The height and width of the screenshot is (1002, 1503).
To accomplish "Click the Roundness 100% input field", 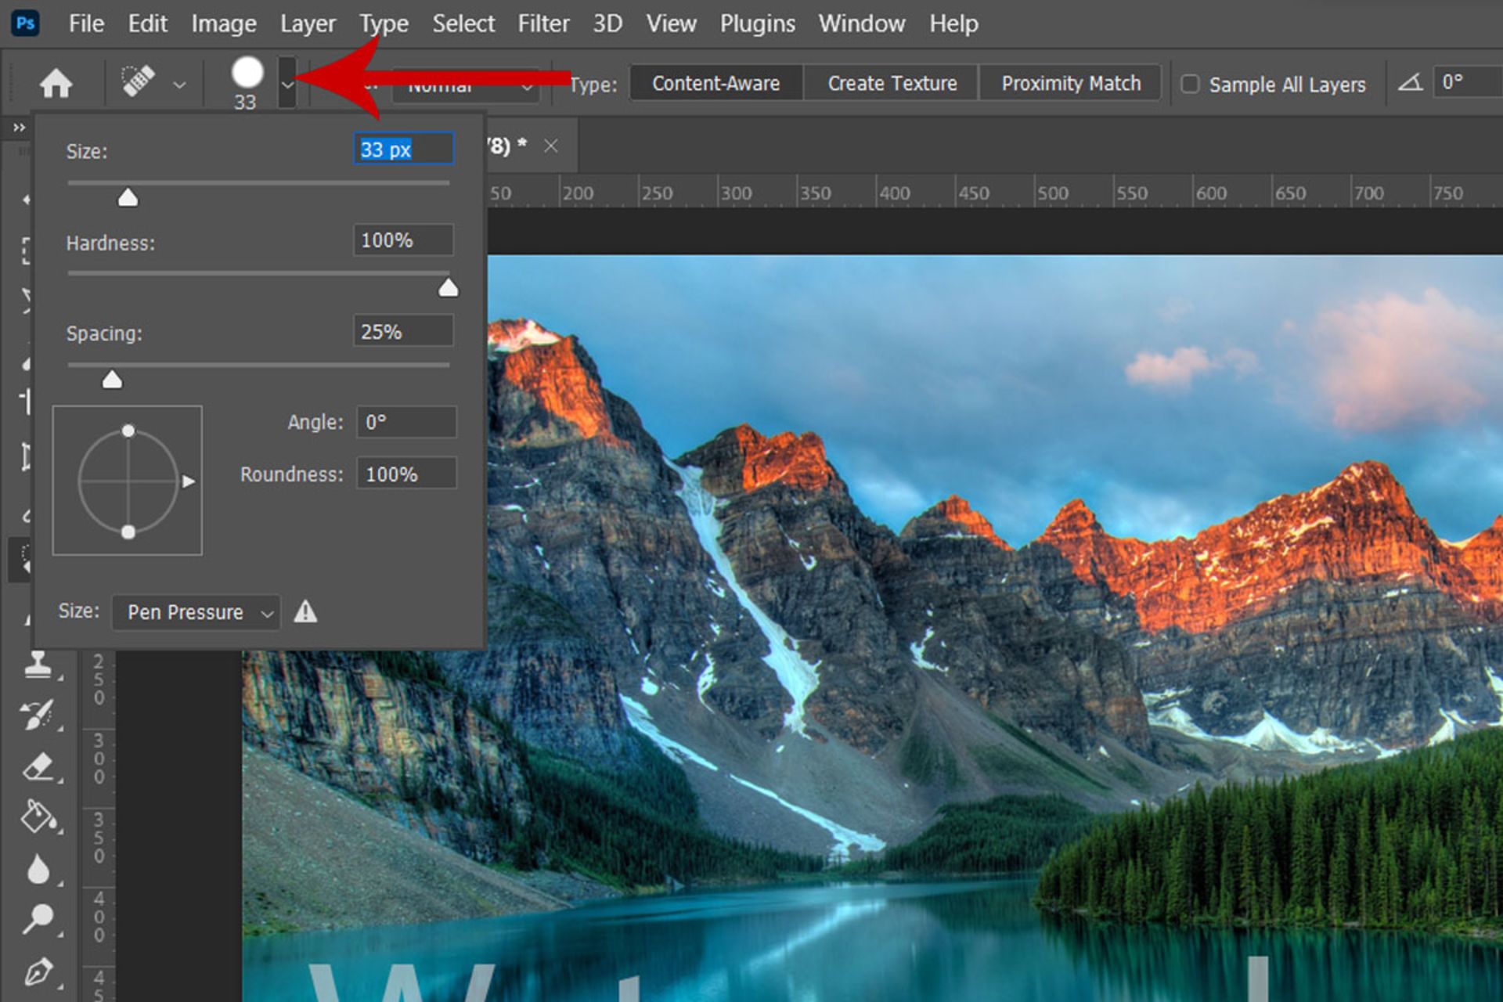I will (405, 474).
